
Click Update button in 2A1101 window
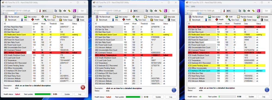point(67,94)
